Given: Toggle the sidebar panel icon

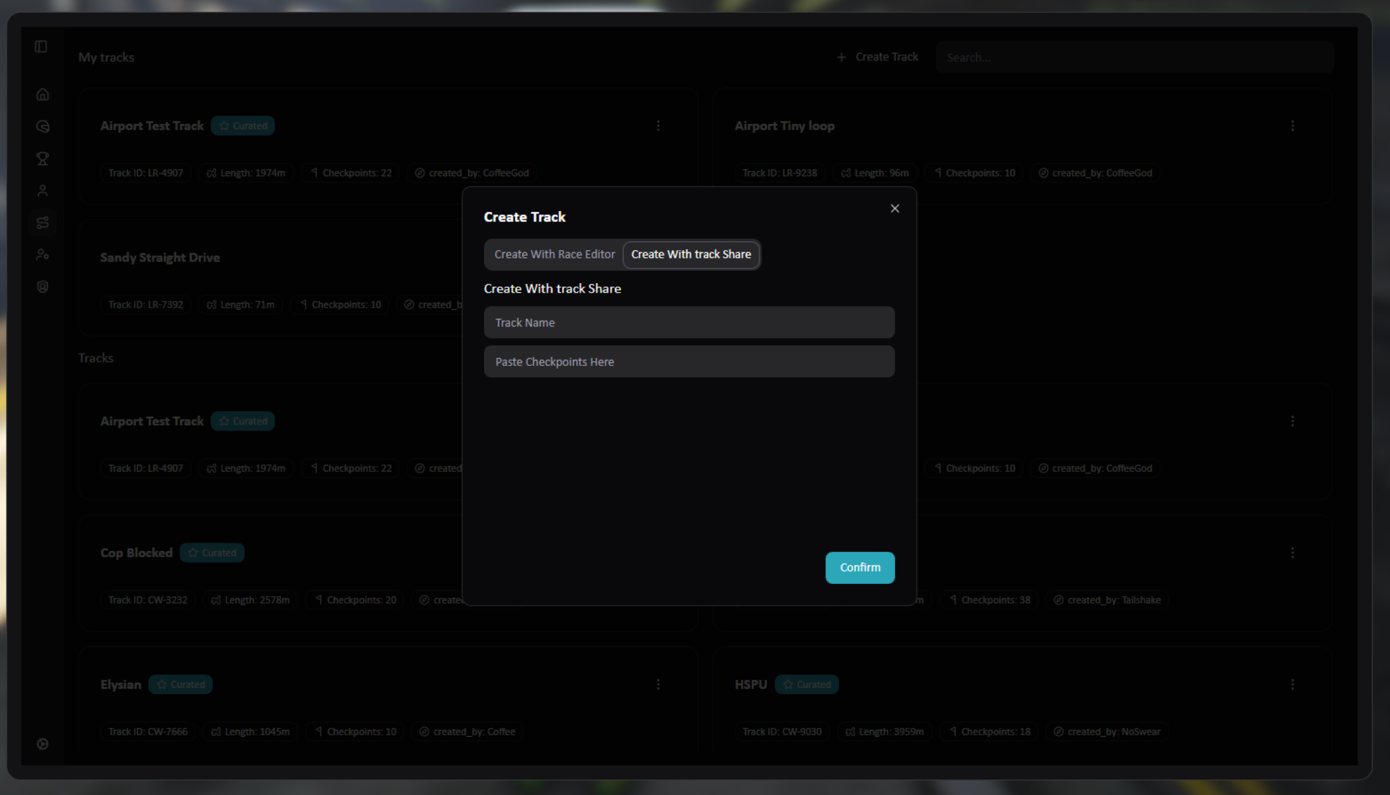Looking at the screenshot, I should 41,47.
